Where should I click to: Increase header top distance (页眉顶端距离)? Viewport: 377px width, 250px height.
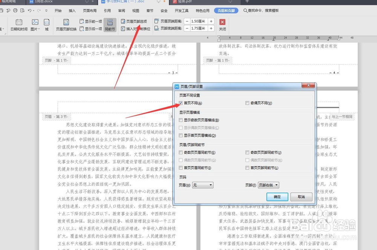[211, 22]
